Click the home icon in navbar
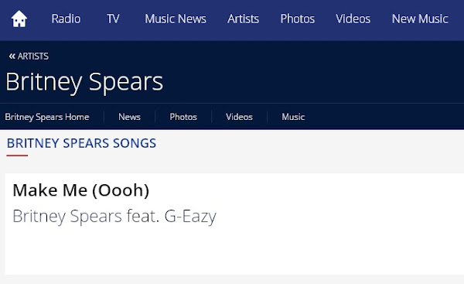Viewport: 464px width, 284px height. coord(19,19)
